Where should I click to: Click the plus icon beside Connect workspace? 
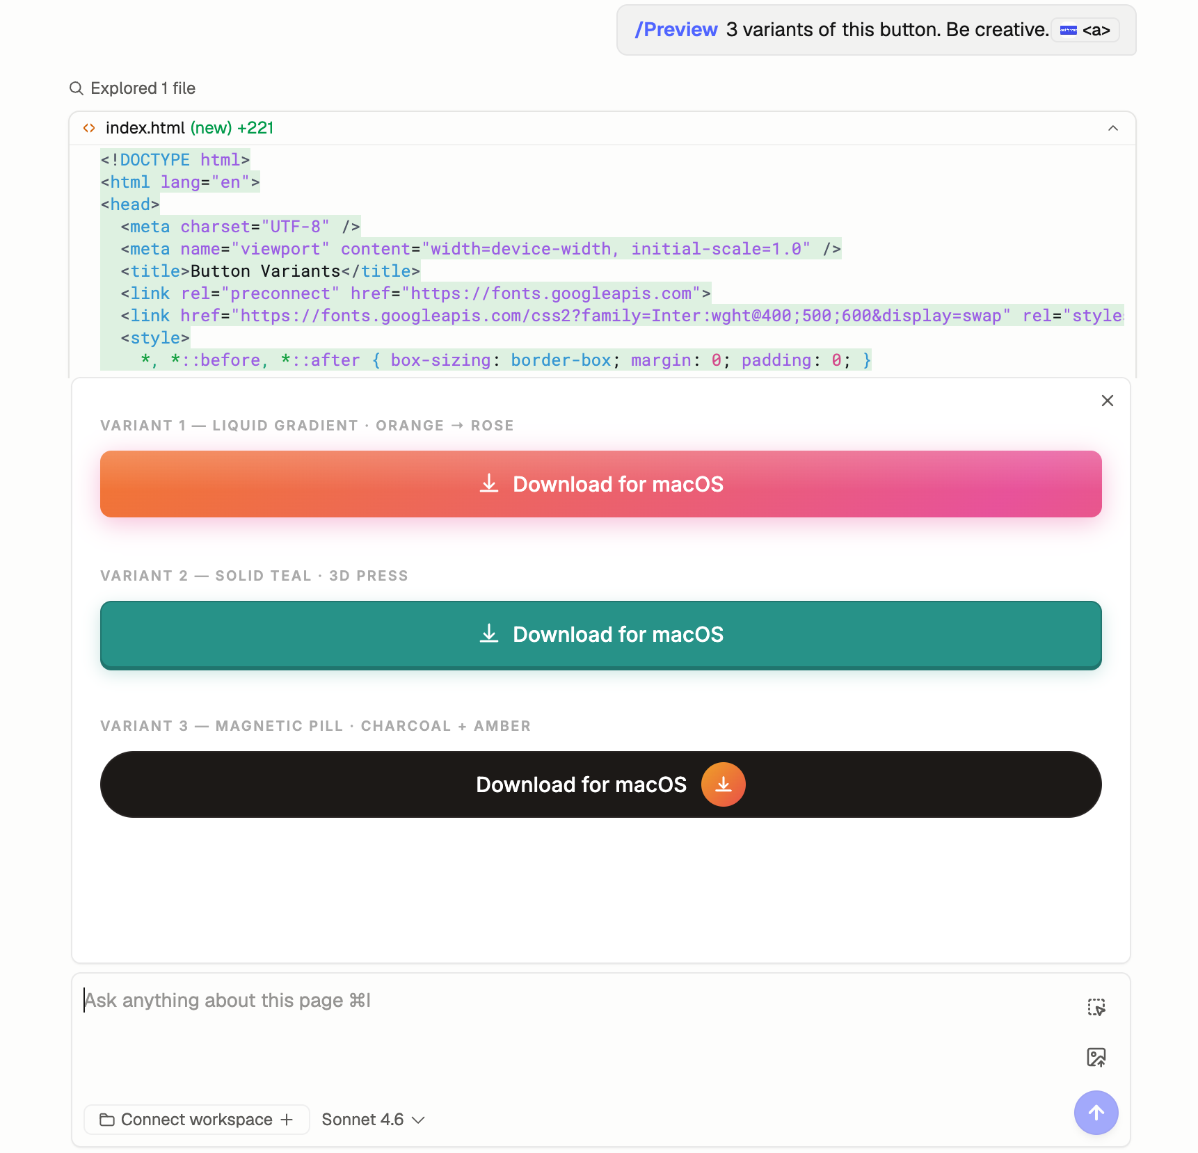pos(287,1120)
